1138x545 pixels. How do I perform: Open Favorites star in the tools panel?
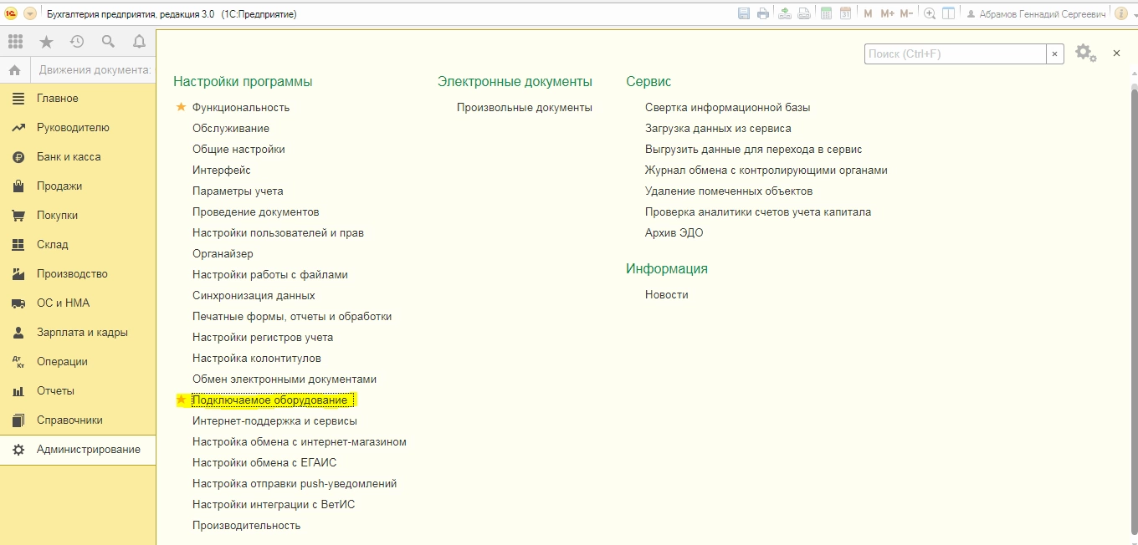[x=46, y=41]
